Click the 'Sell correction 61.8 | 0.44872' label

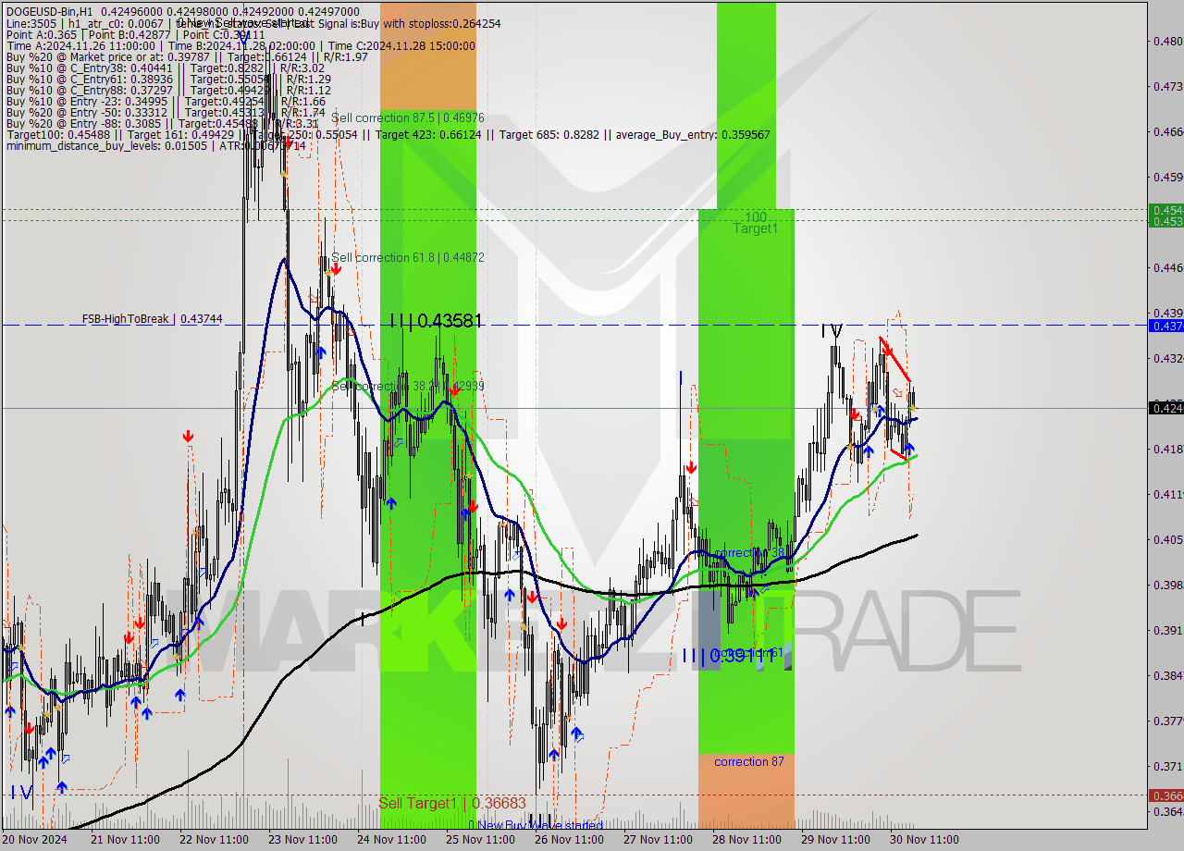(408, 257)
